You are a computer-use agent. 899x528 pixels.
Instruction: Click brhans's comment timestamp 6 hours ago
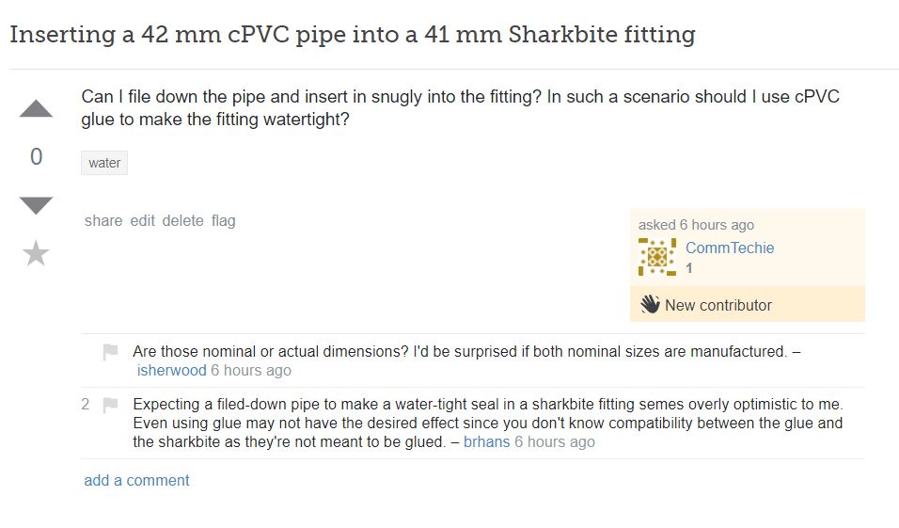pos(555,442)
